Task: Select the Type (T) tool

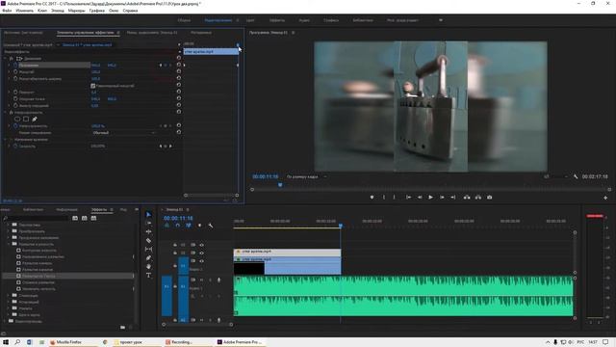Action: (148, 276)
